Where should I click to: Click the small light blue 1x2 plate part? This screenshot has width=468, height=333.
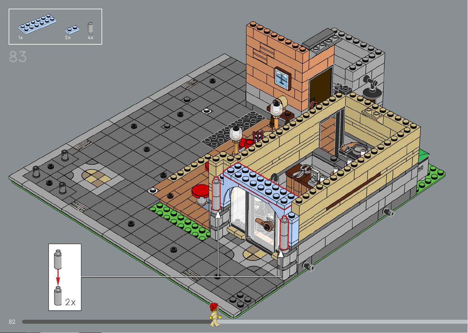(72, 29)
